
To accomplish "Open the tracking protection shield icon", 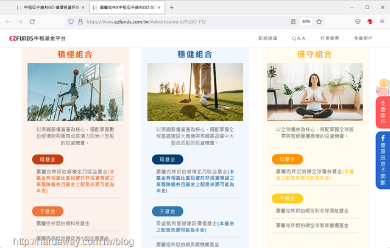I will click(x=71, y=22).
